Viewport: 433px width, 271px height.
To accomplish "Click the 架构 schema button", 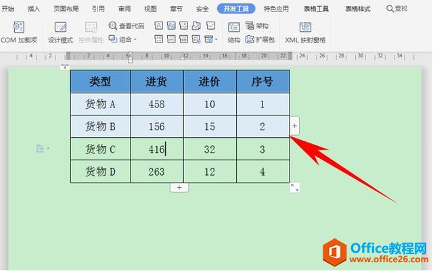I will (257, 26).
